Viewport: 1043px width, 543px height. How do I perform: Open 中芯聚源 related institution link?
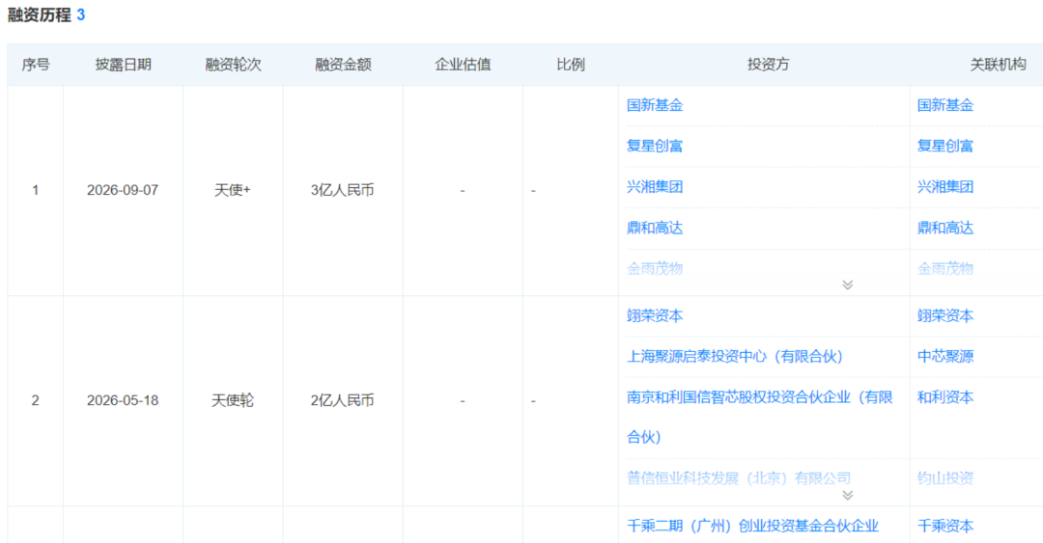945,356
